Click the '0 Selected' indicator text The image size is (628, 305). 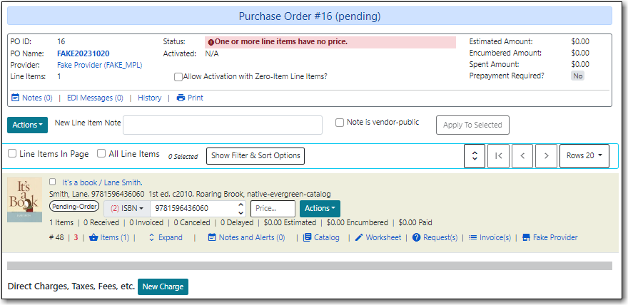pos(183,157)
